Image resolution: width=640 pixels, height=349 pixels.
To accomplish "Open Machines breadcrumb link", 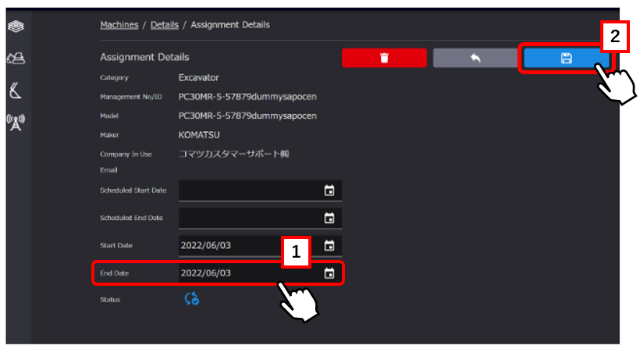I will point(119,25).
